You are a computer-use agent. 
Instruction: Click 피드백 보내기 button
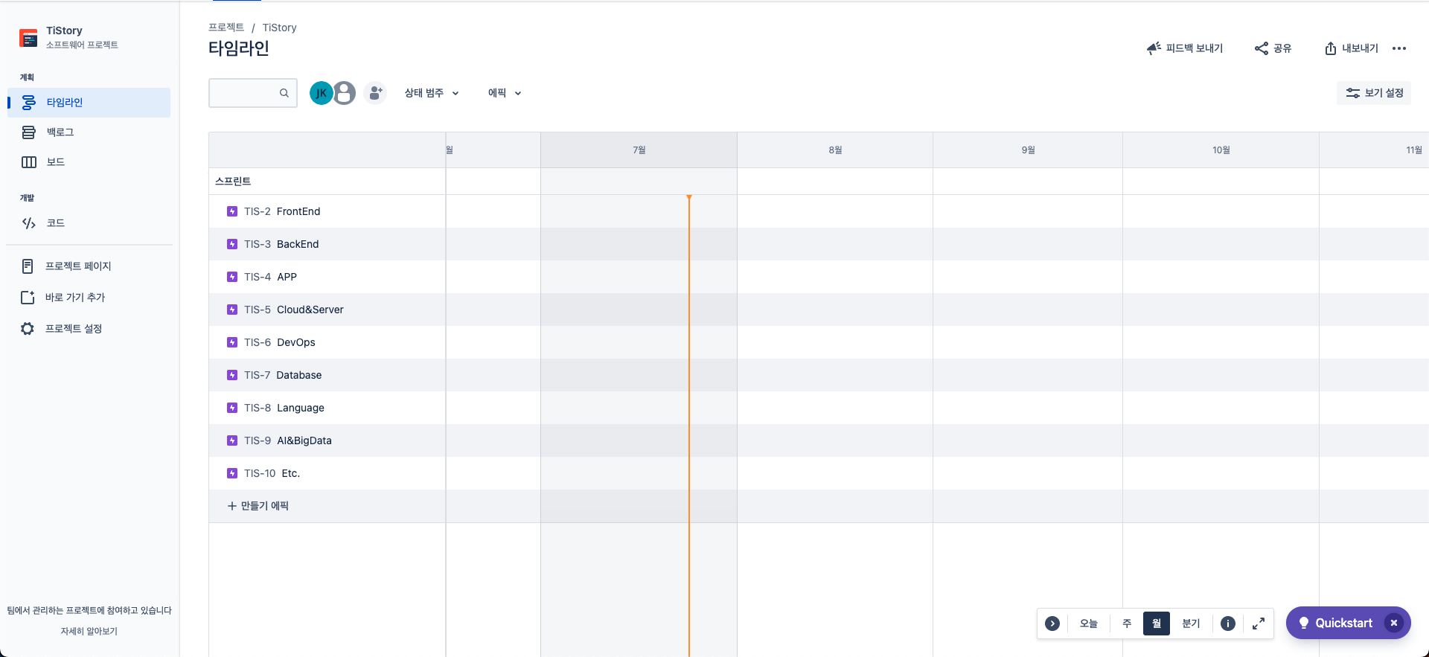pyautogui.click(x=1185, y=48)
